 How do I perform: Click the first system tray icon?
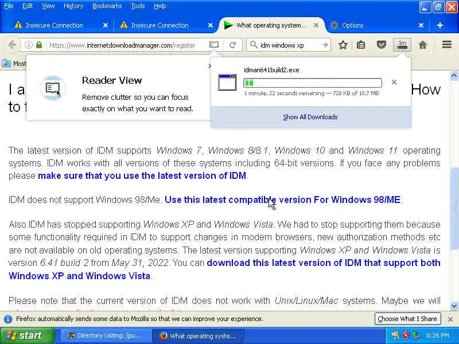click(x=395, y=335)
